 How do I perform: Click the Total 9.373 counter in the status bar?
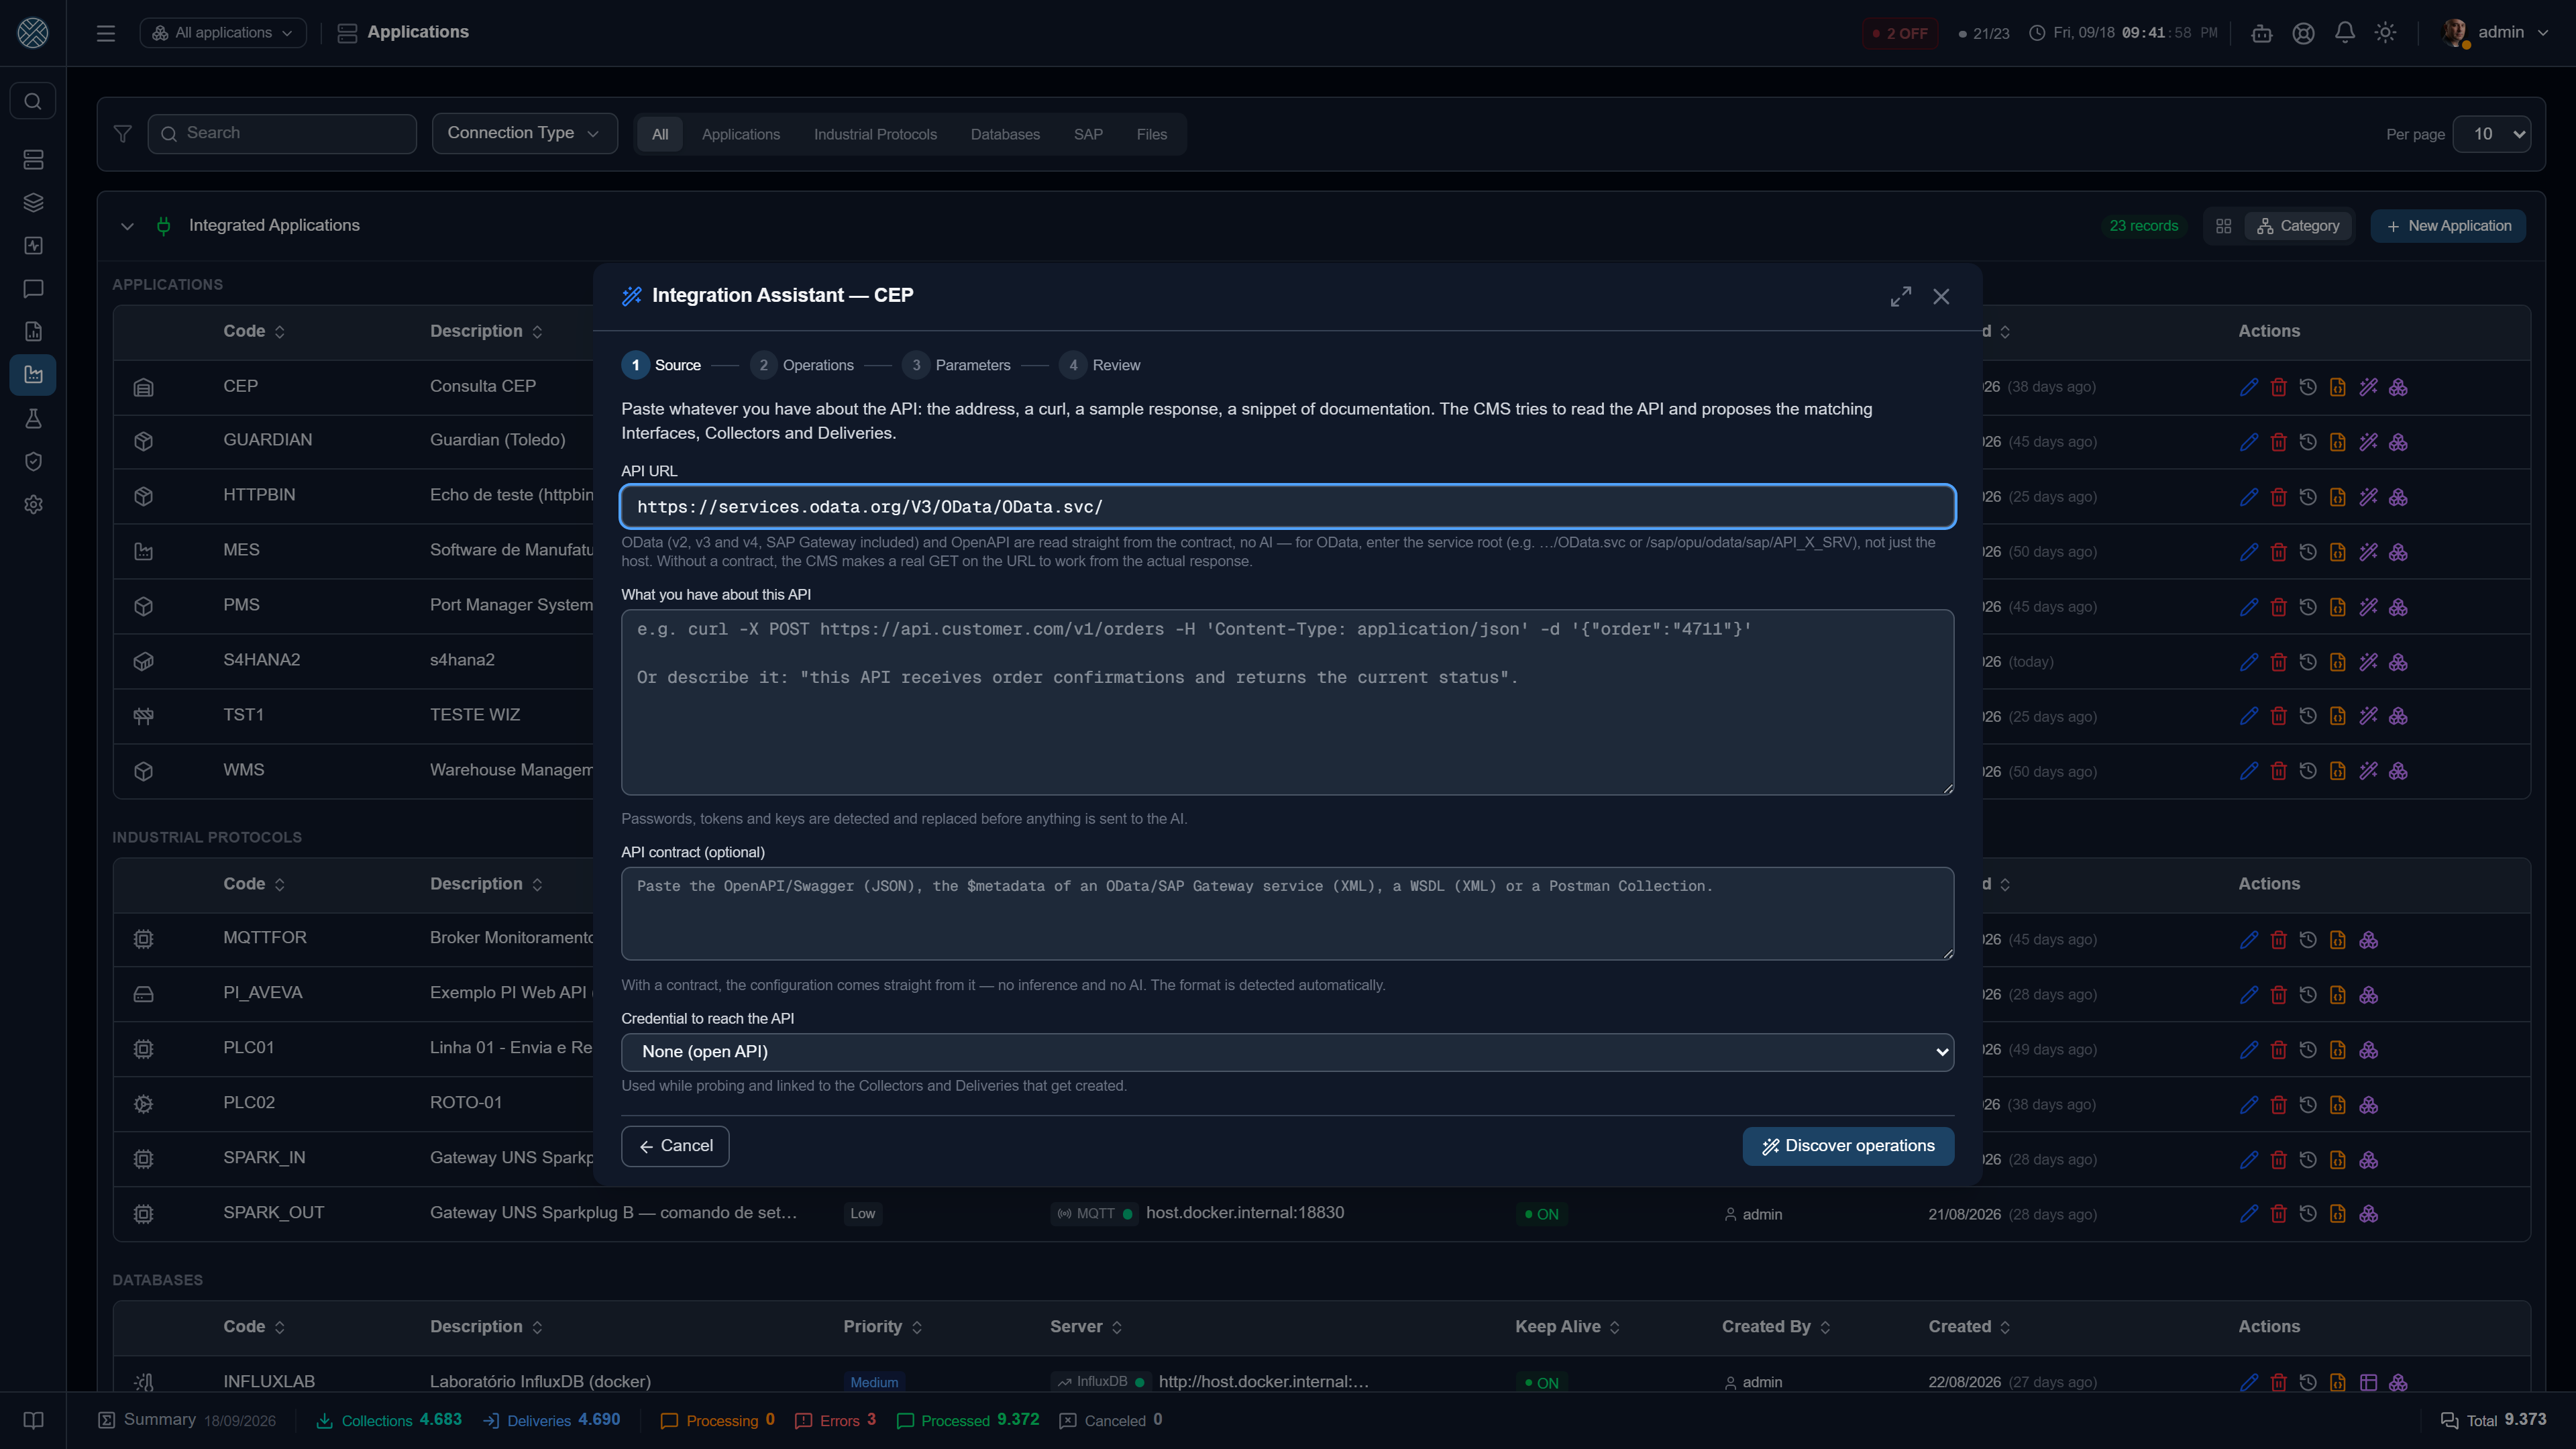(2494, 1421)
